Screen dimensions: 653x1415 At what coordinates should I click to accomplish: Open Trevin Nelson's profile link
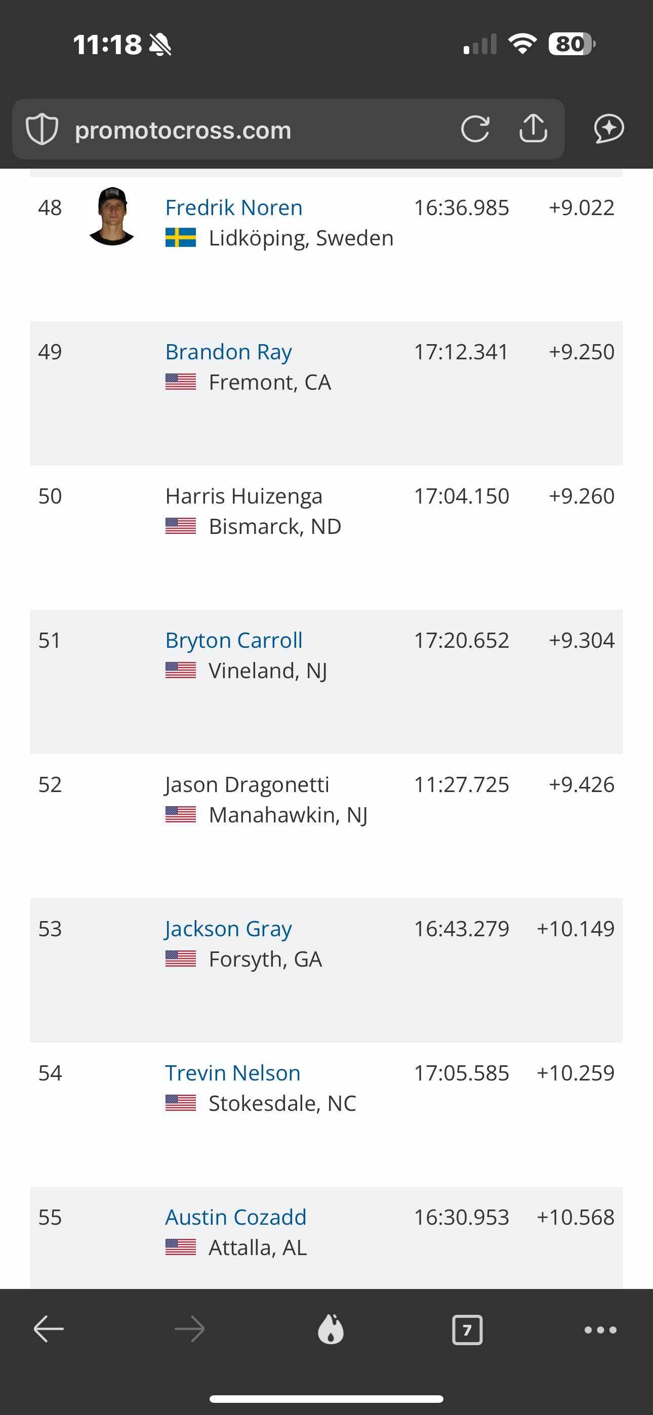(233, 1073)
